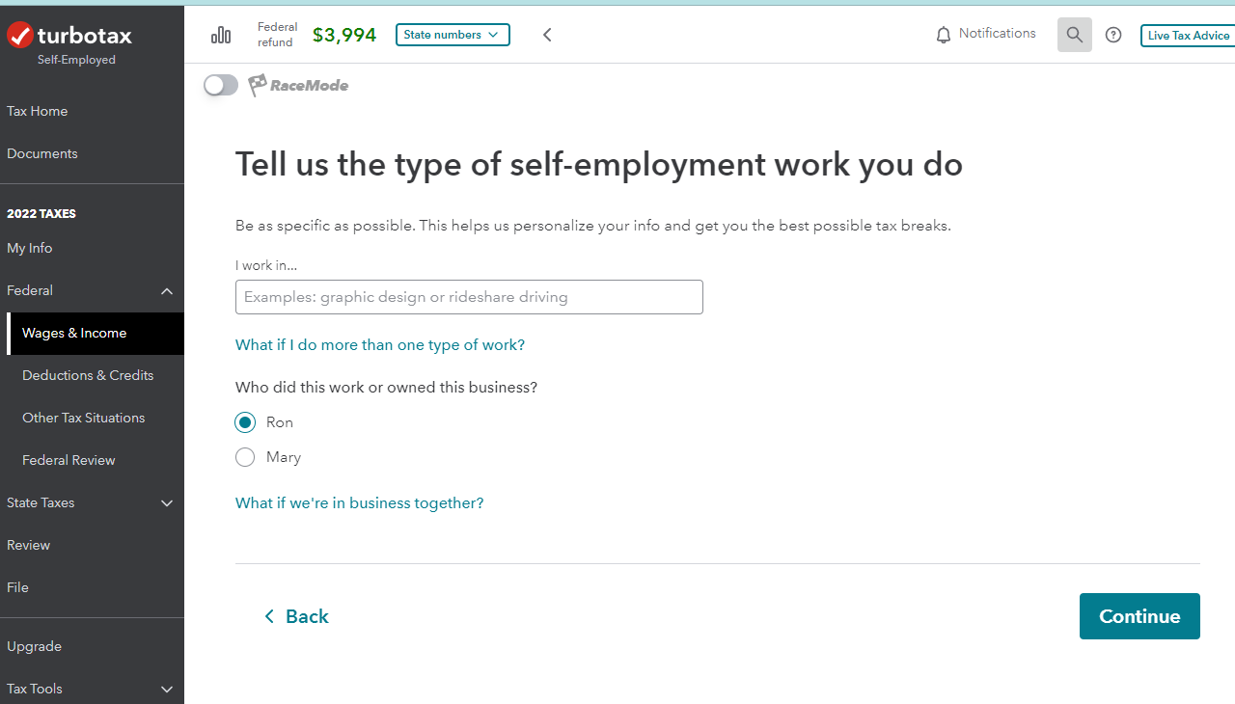Collapse refund header with left chevron

pyautogui.click(x=547, y=35)
